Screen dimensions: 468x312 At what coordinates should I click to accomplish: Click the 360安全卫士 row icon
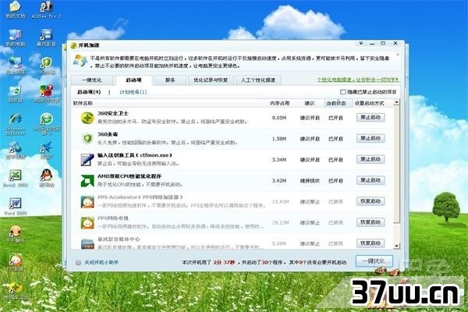coord(87,118)
